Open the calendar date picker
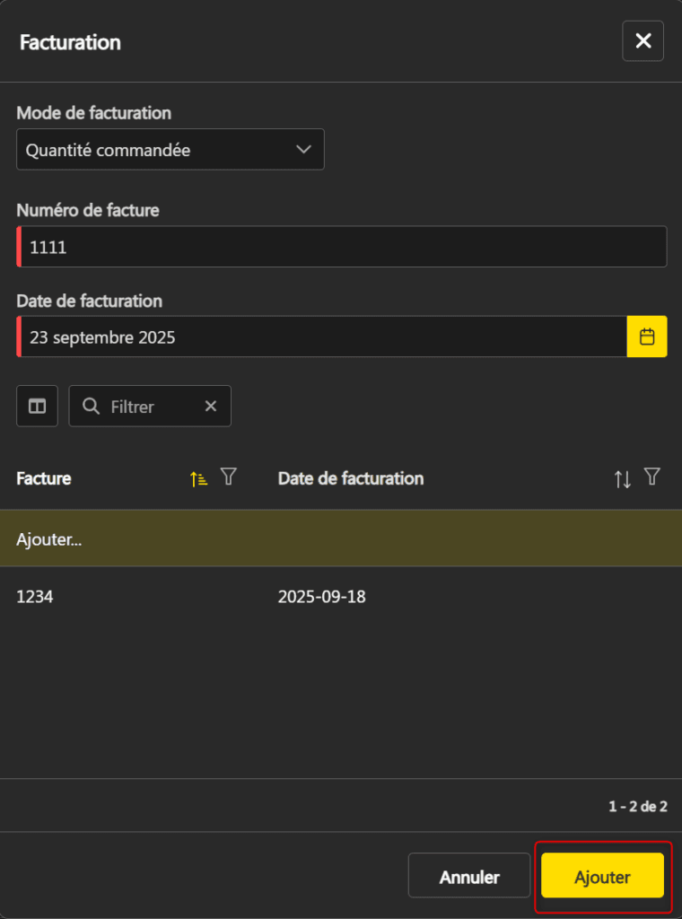Viewport: 682px width, 919px height. [647, 337]
